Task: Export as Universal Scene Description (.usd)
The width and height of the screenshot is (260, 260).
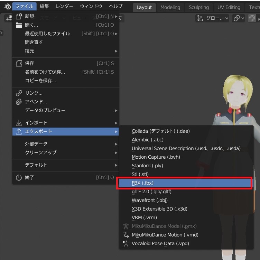Action: (186, 148)
